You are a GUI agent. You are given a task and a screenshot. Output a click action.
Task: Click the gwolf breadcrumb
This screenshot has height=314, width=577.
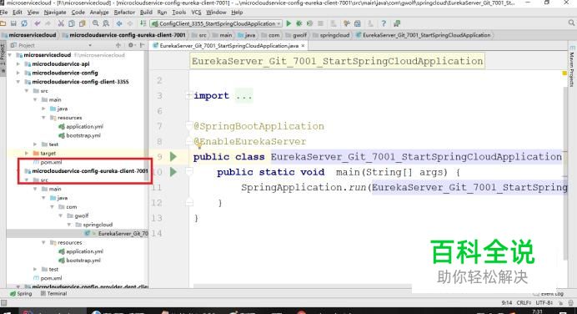click(x=296, y=35)
